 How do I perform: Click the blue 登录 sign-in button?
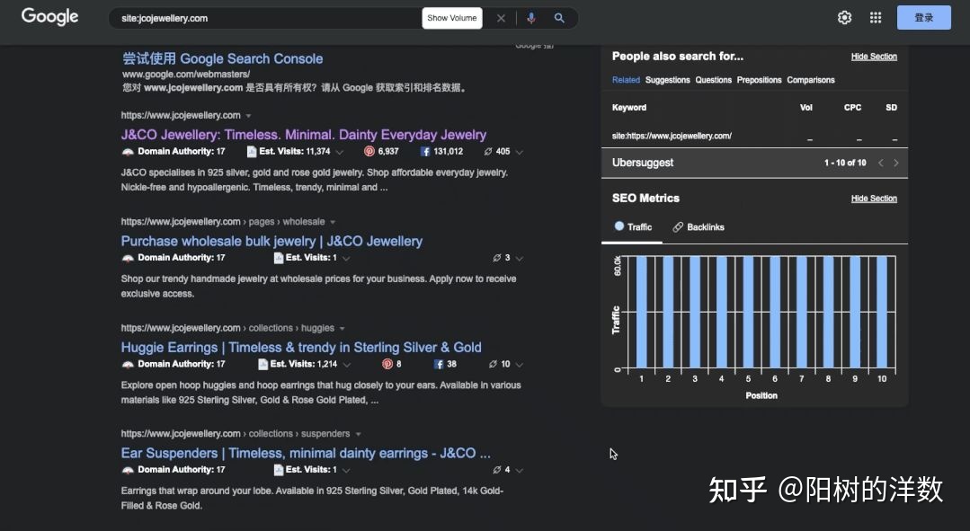coord(924,17)
